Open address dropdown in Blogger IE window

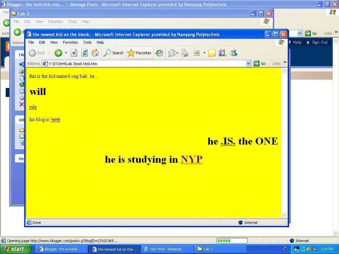300,33
